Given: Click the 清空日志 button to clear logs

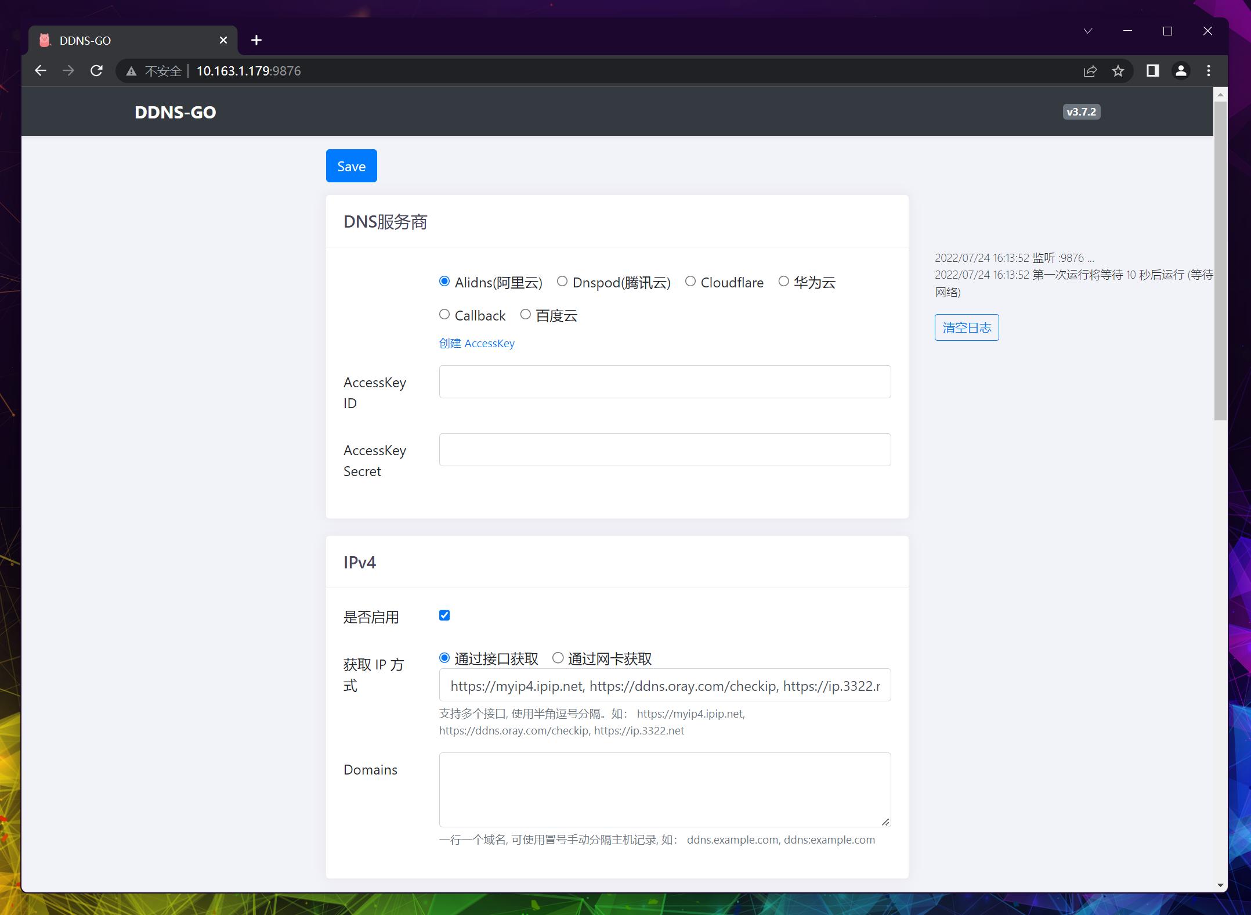Looking at the screenshot, I should (966, 327).
